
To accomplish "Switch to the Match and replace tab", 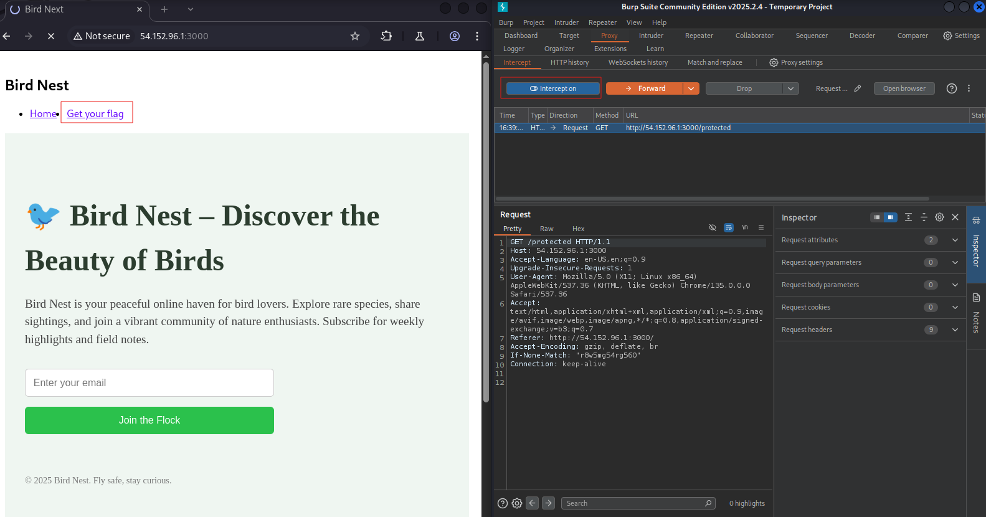I will pyautogui.click(x=714, y=62).
